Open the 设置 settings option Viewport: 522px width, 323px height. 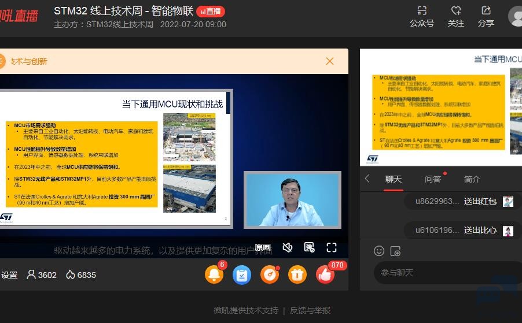pyautogui.click(x=9, y=275)
